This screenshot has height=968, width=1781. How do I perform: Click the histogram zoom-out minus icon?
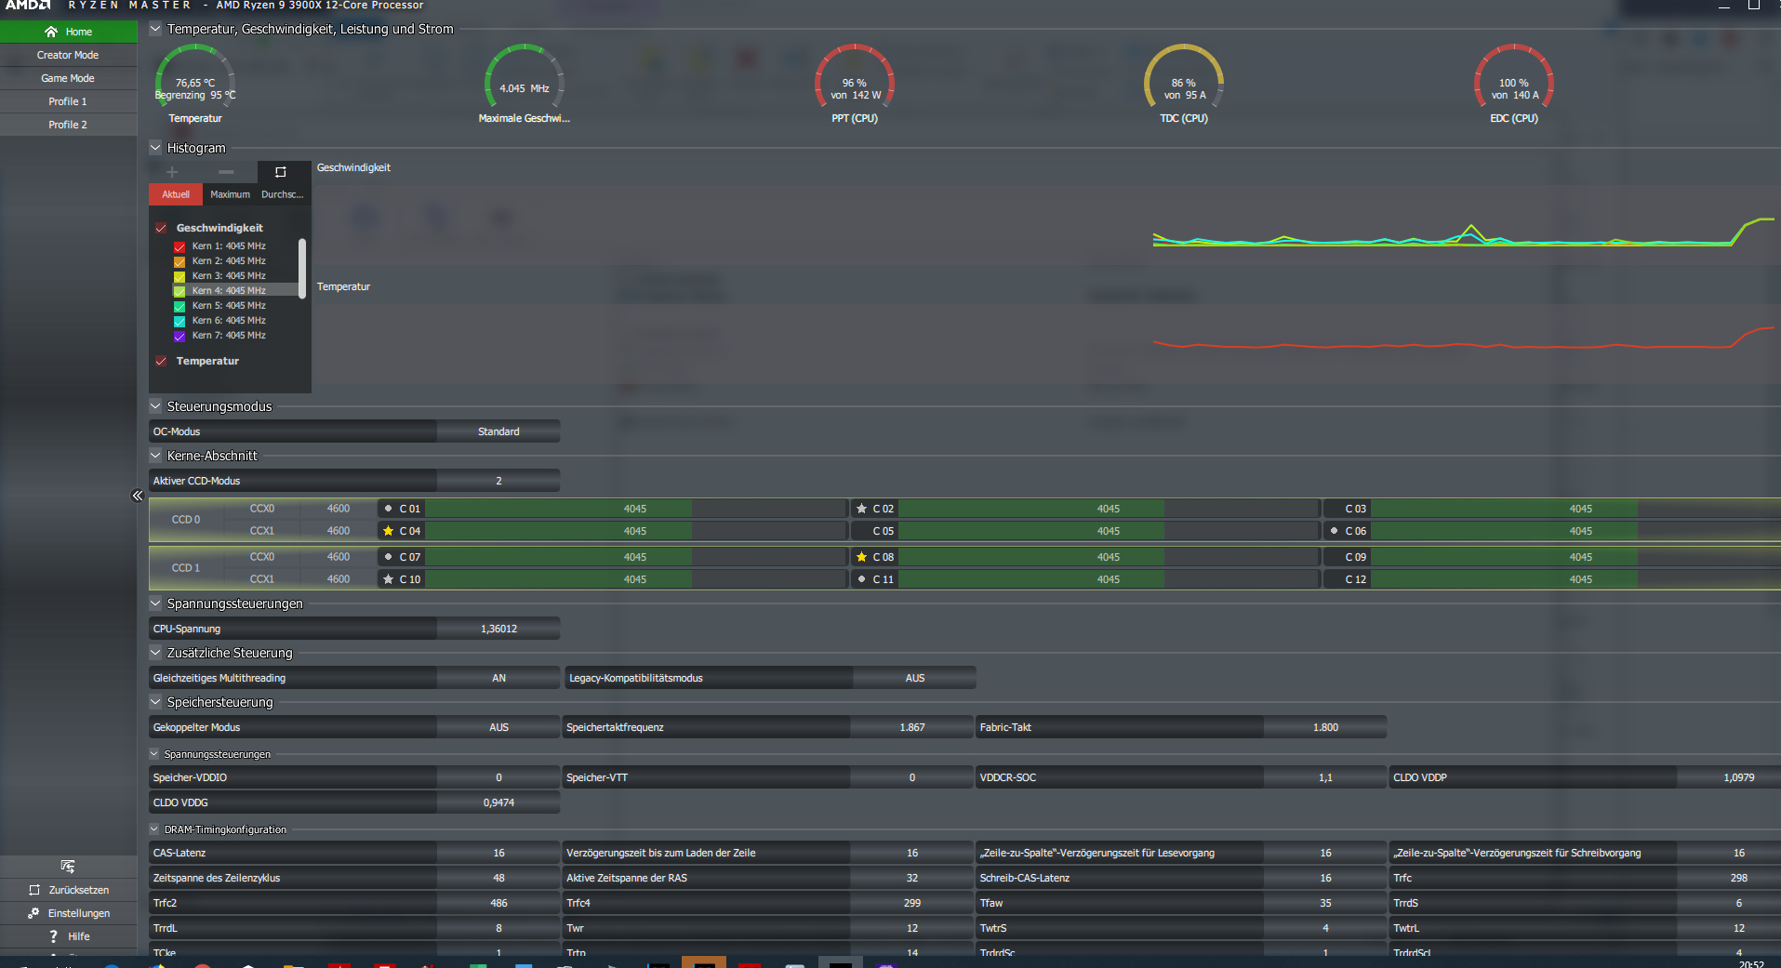226,172
